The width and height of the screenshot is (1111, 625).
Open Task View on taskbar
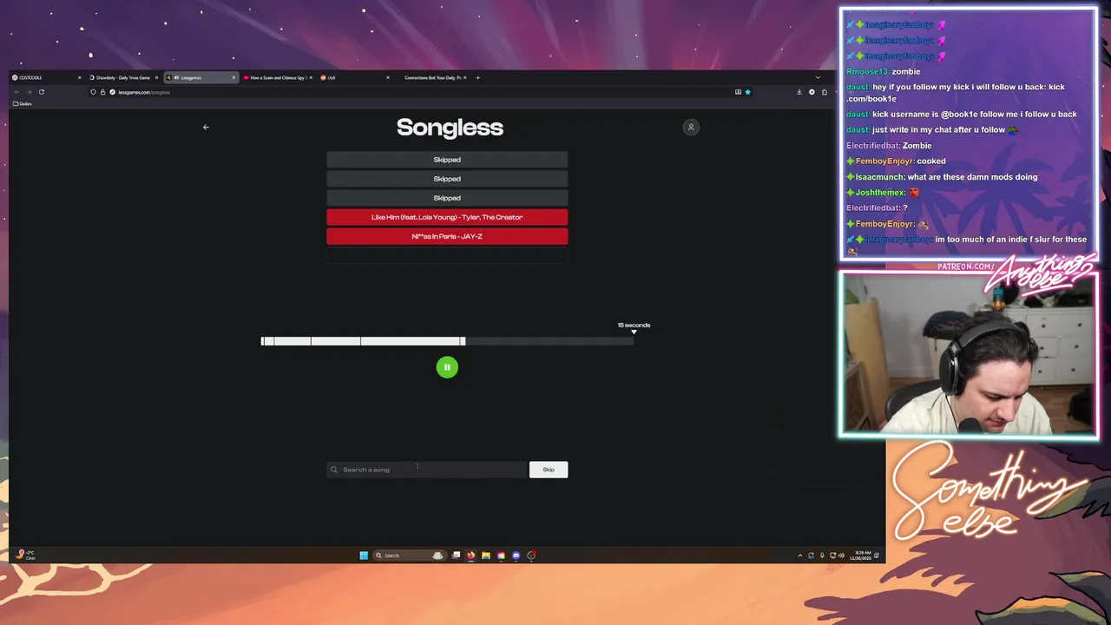click(456, 556)
